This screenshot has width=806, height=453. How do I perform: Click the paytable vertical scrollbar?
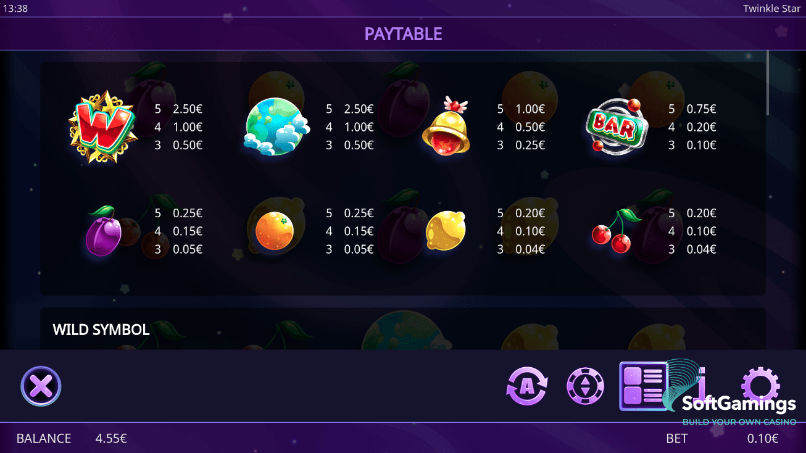point(768,83)
